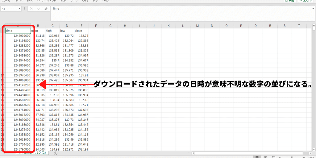Select column K header
Image resolution: width=316 pixels, height=158 pixels.
click(x=168, y=26)
